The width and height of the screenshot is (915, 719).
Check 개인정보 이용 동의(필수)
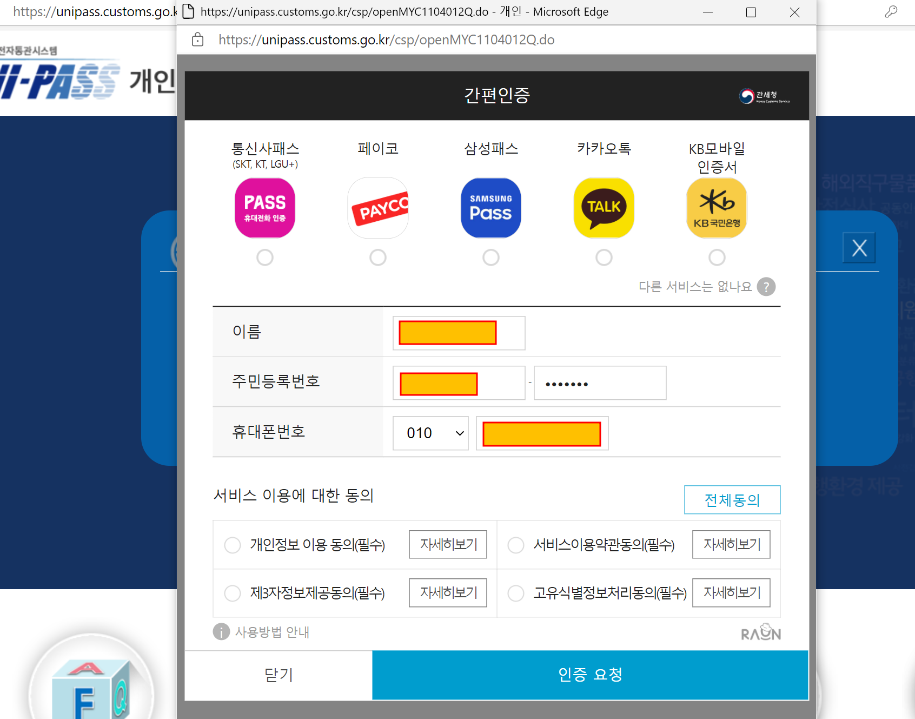pyautogui.click(x=233, y=545)
